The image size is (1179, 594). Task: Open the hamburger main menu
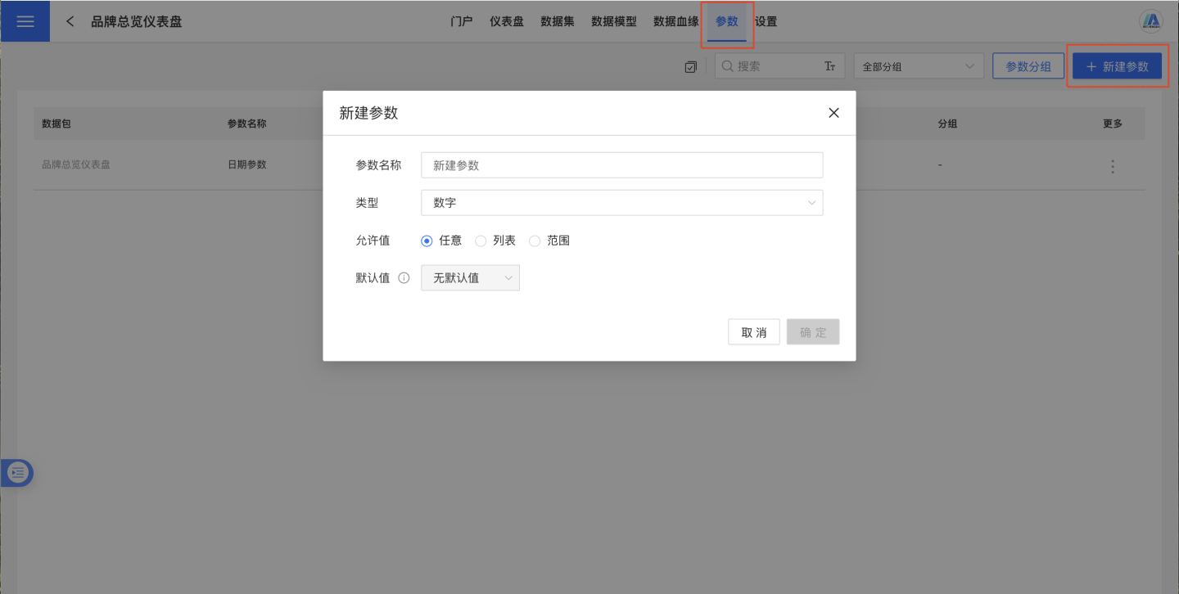pyautogui.click(x=25, y=21)
